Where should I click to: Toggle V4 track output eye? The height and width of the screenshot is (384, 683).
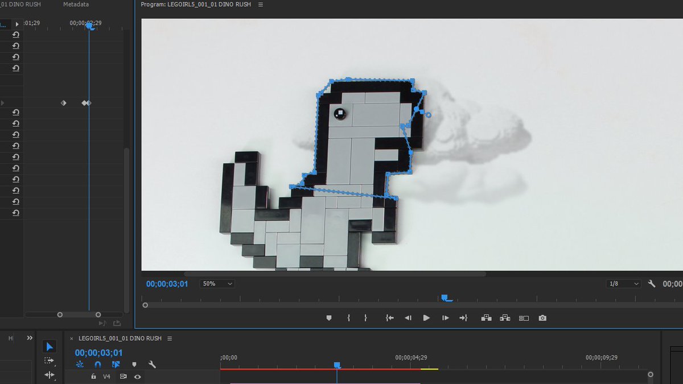coord(137,377)
